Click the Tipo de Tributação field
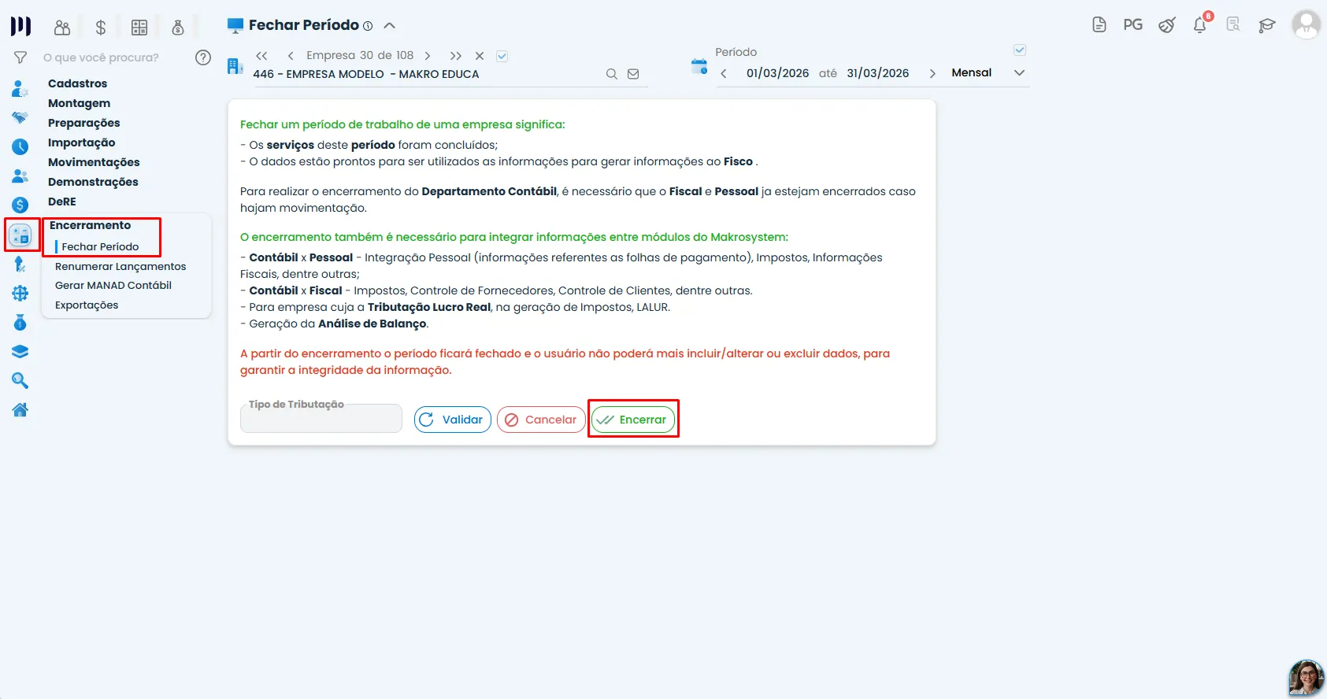The height and width of the screenshot is (699, 1327). (x=321, y=419)
